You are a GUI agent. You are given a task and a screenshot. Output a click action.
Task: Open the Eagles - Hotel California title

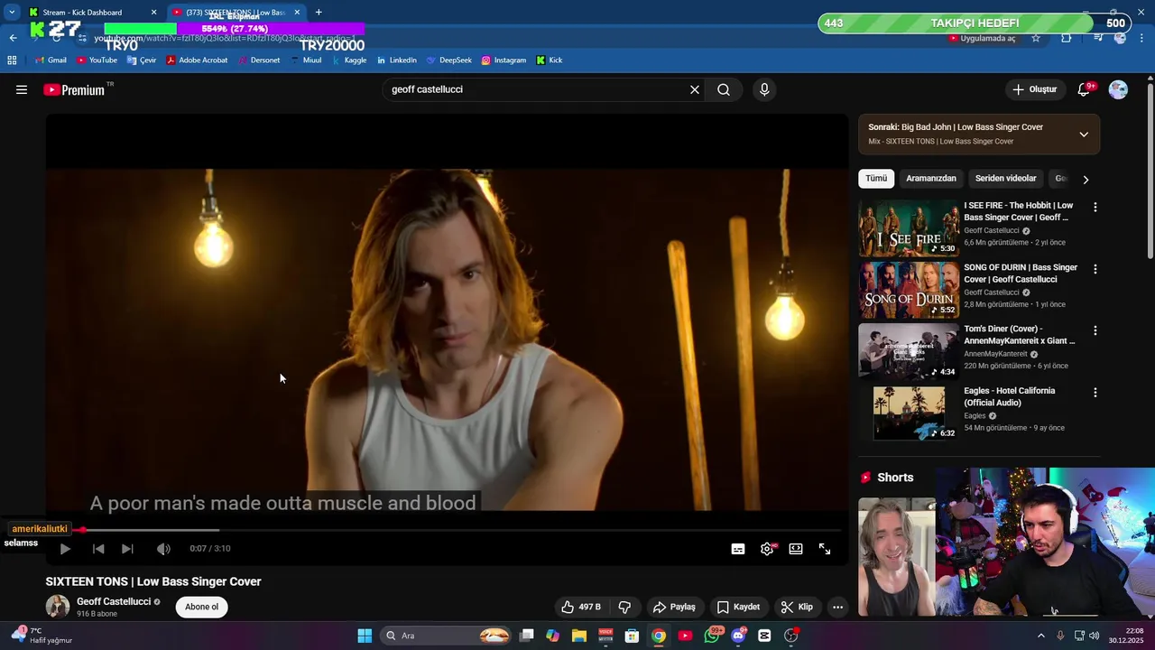coord(1010,396)
